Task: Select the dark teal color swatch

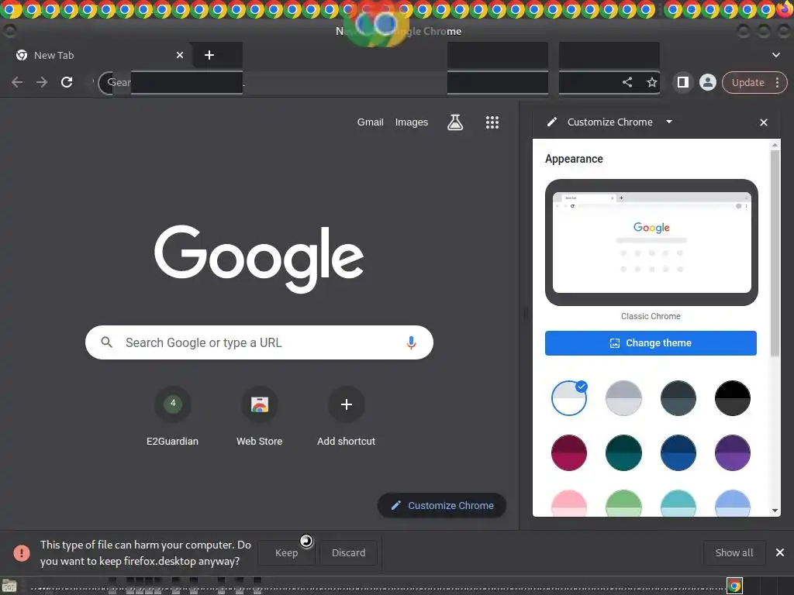Action: pos(623,452)
